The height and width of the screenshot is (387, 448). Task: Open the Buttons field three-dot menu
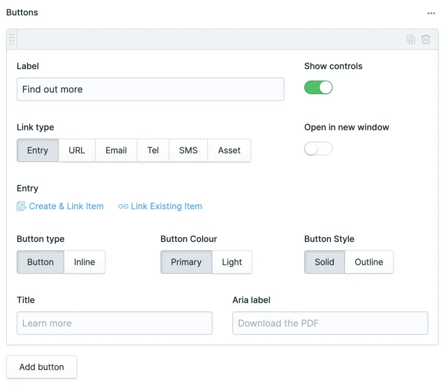pyautogui.click(x=431, y=13)
